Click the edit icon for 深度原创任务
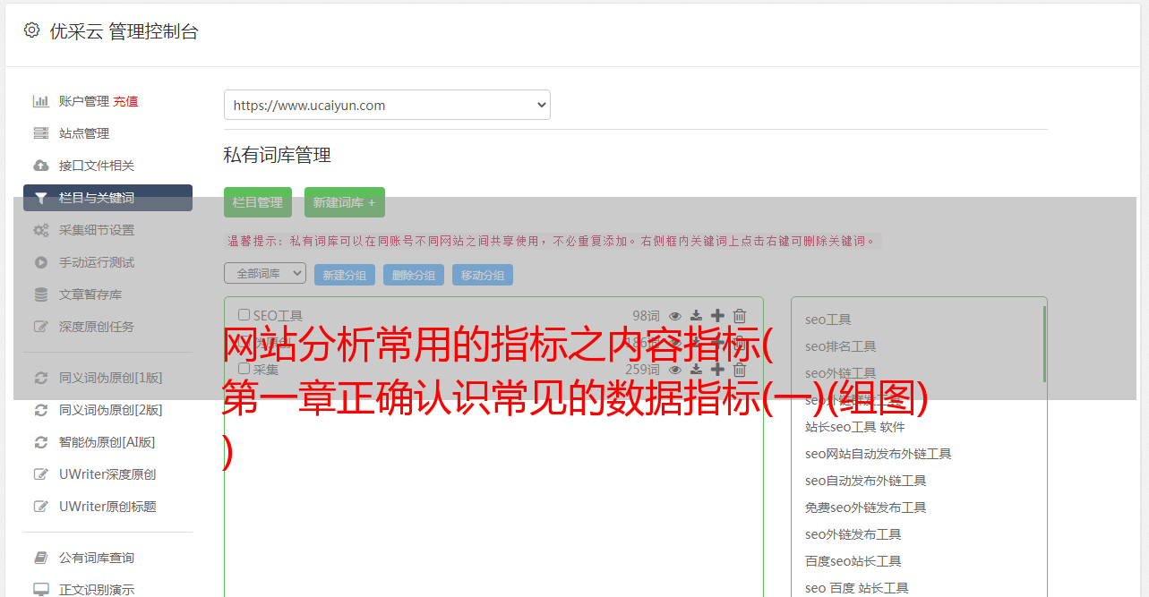This screenshot has width=1149, height=597. [x=41, y=327]
